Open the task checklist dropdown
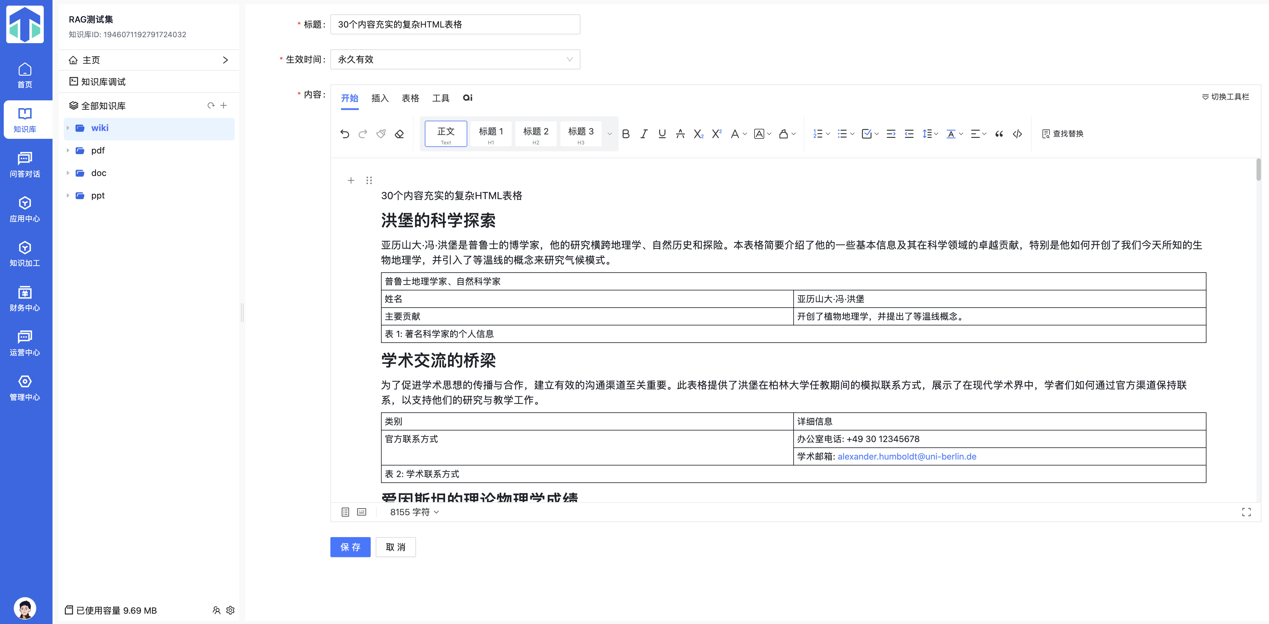The width and height of the screenshot is (1269, 624). (x=877, y=133)
